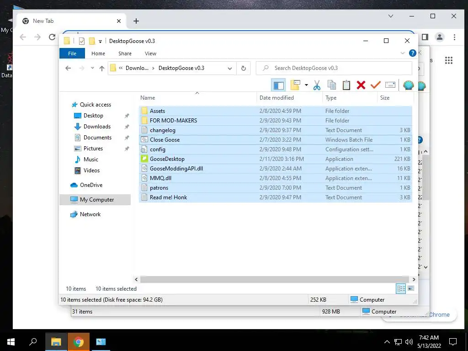Click the orange checkmark Properties icon

point(376,85)
